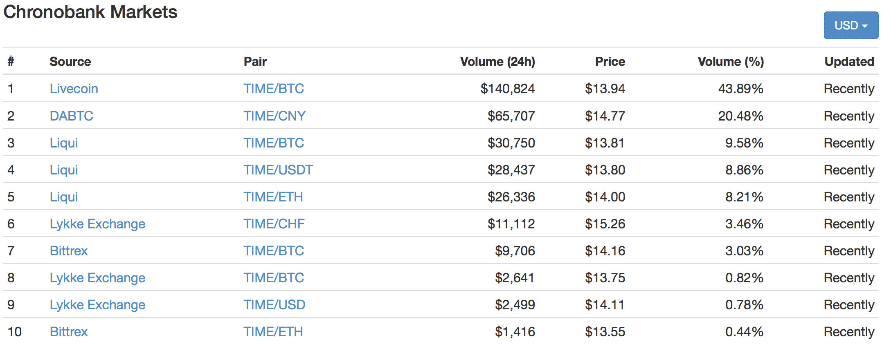
Task: Select the 0.82% volume share
Action: [744, 278]
